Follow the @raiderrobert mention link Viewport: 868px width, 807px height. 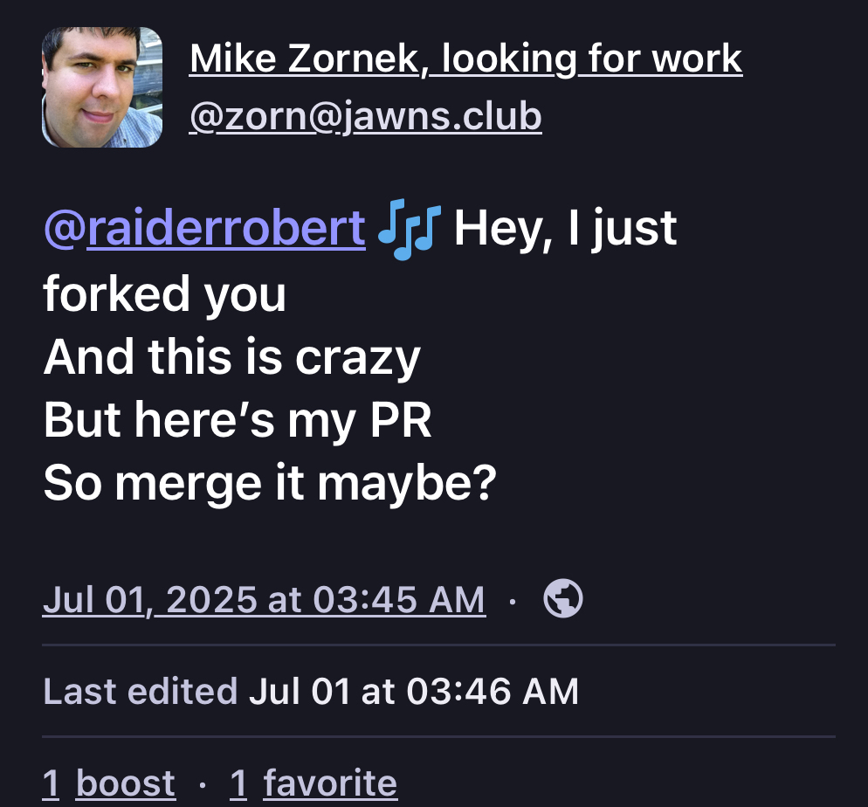click(x=204, y=228)
